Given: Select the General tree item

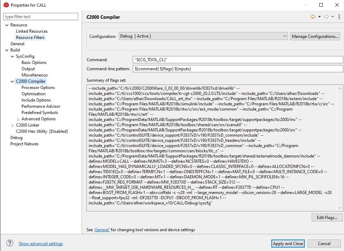Looking at the screenshot, I should coord(17,44).
